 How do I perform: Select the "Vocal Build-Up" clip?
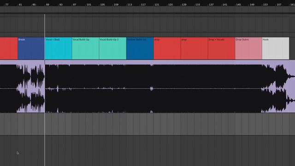[x=86, y=48]
